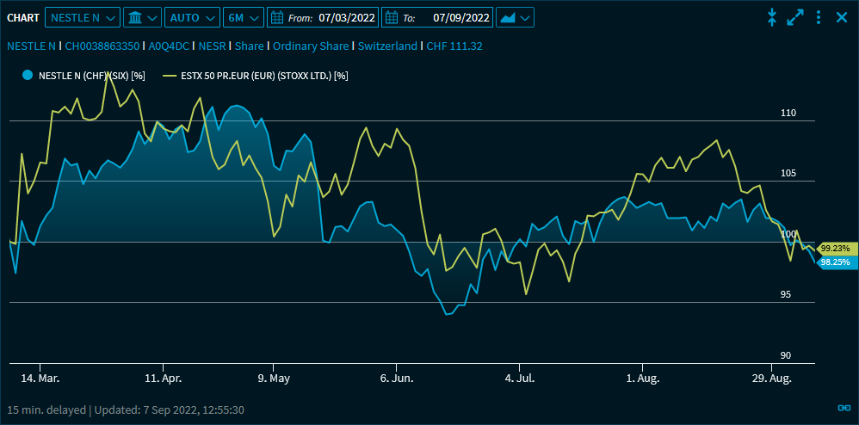Open the NESTLE N instrument dropdown
This screenshot has width=859, height=425.
[82, 17]
